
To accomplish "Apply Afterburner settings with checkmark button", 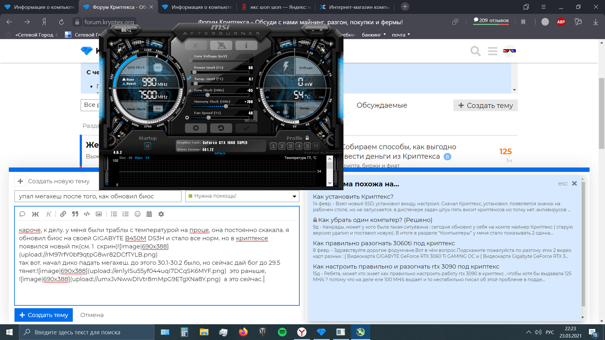I will coord(246,128).
